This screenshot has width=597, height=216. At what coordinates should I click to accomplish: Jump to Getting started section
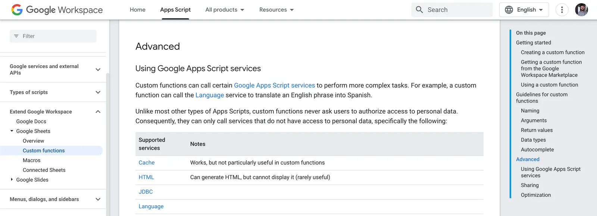pos(534,43)
